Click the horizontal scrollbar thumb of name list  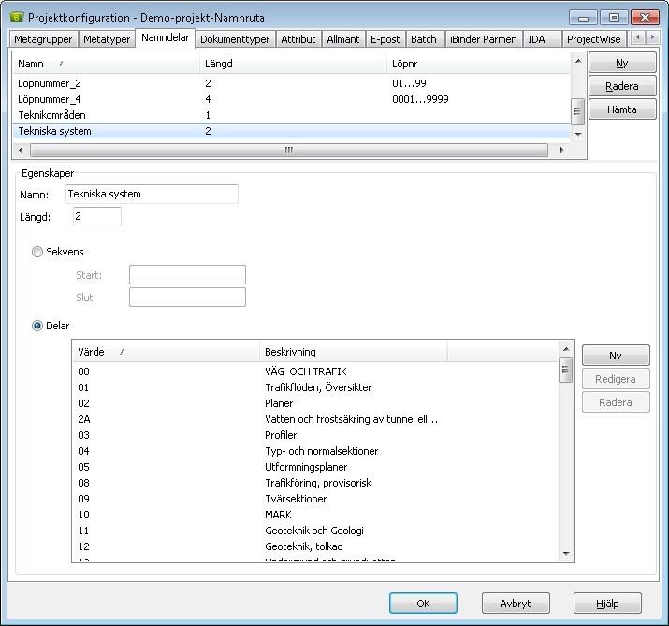click(x=289, y=150)
